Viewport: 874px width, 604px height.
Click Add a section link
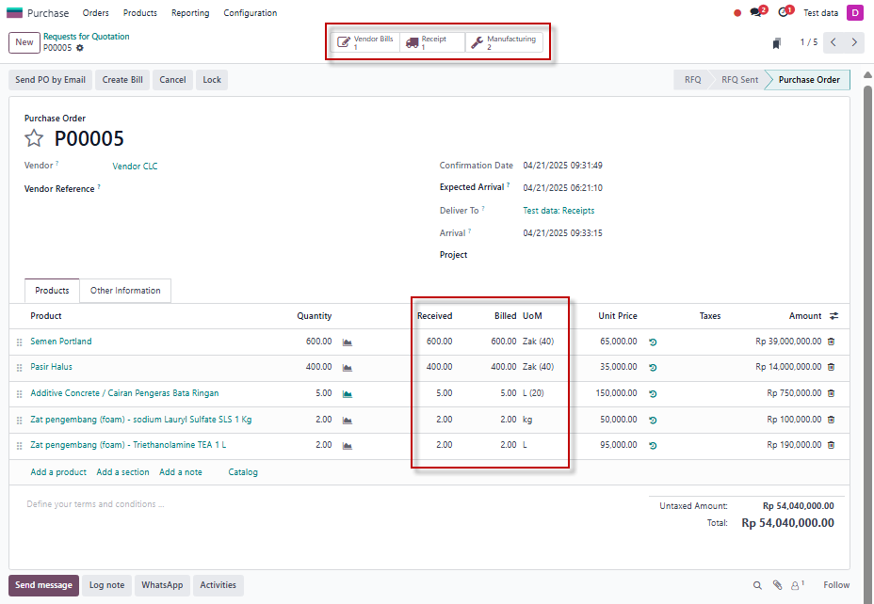122,472
